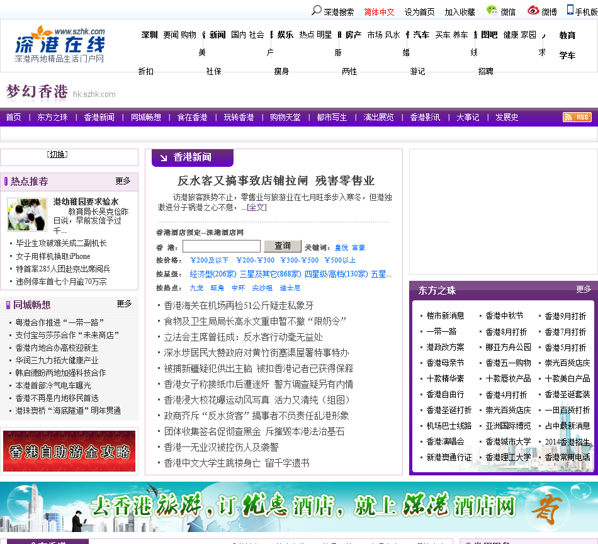
Task: Expand 更多 in the 同城畅想 panel
Action: point(124,303)
